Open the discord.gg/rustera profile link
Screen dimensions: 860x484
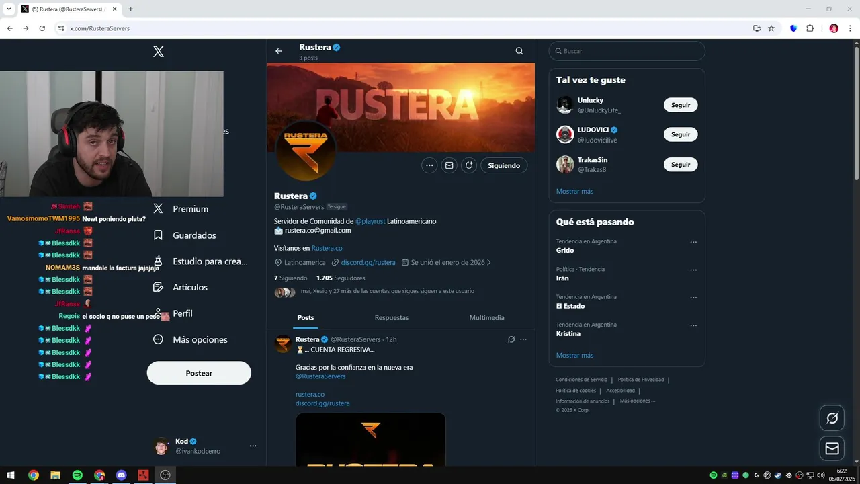click(368, 263)
